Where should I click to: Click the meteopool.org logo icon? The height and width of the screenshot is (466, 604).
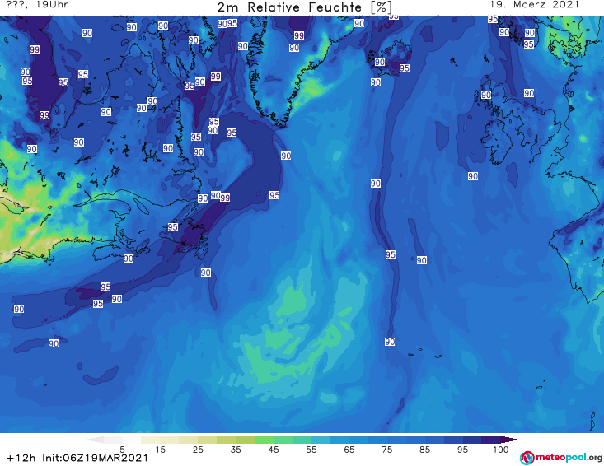527,458
